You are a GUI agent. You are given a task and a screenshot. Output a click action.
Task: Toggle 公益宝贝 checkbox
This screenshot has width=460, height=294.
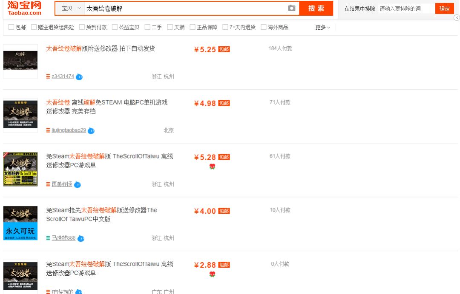click(x=115, y=27)
